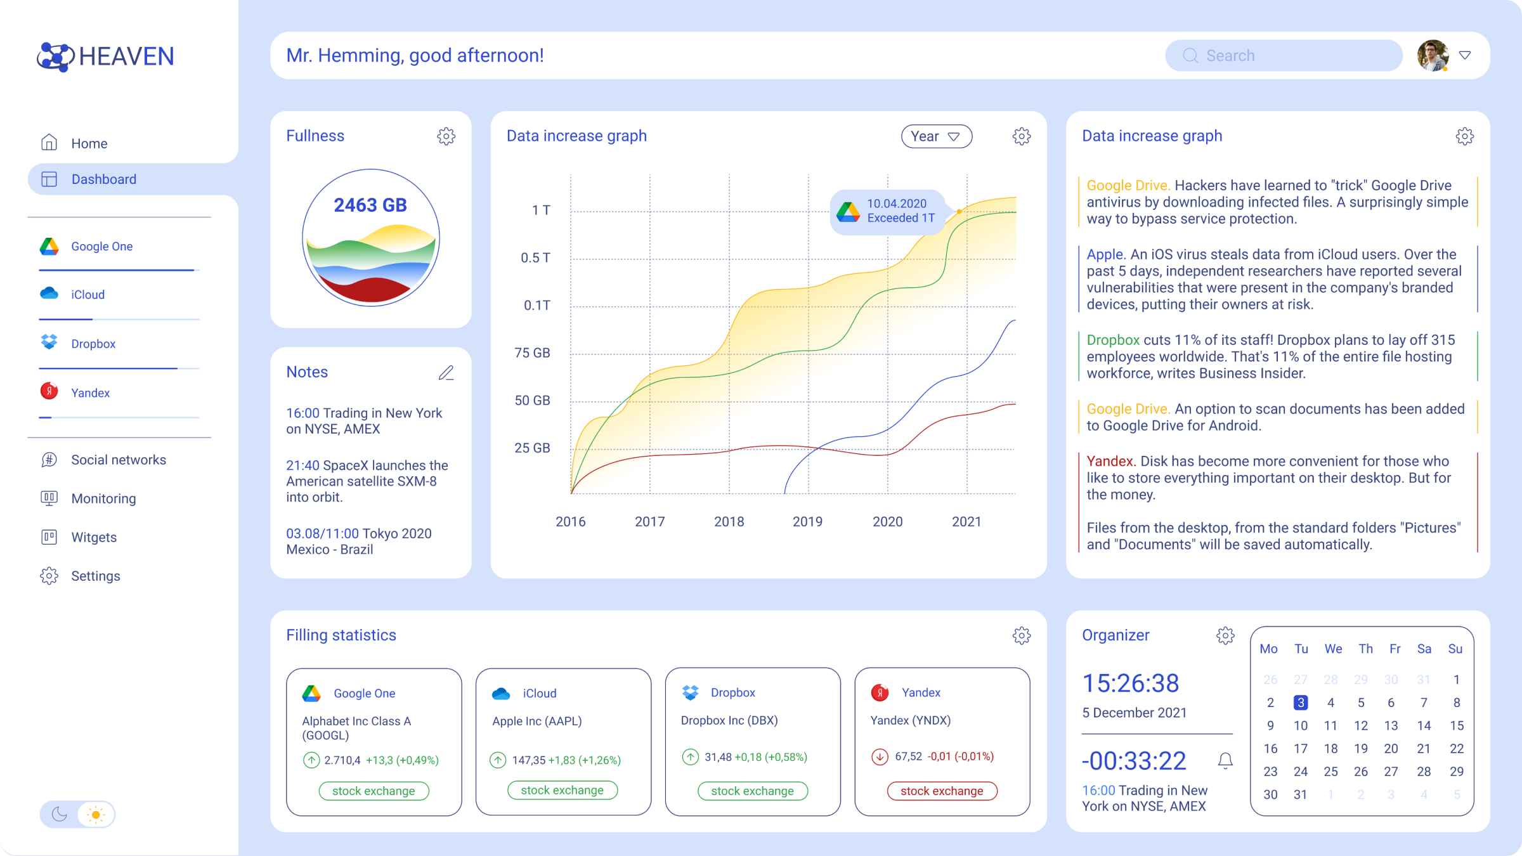Click up-arrow icon next to 31,48

tap(690, 756)
